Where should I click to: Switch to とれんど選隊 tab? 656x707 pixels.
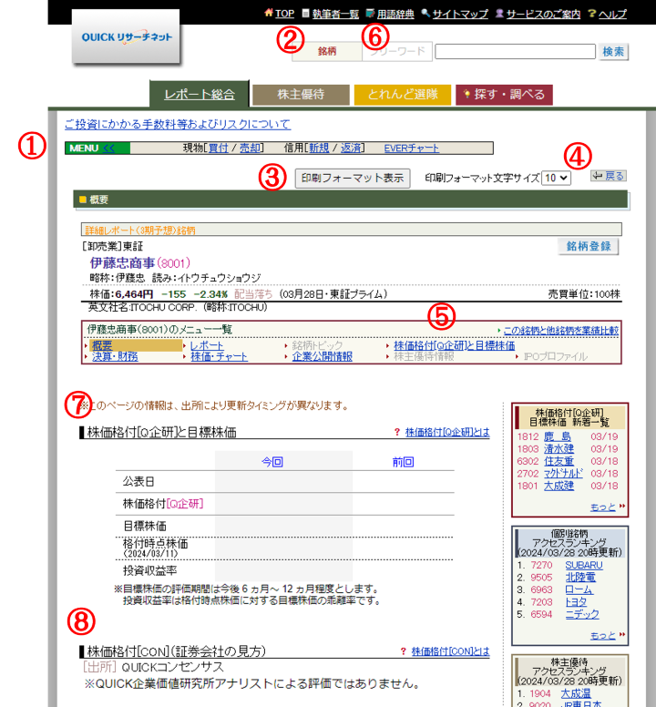click(x=403, y=94)
